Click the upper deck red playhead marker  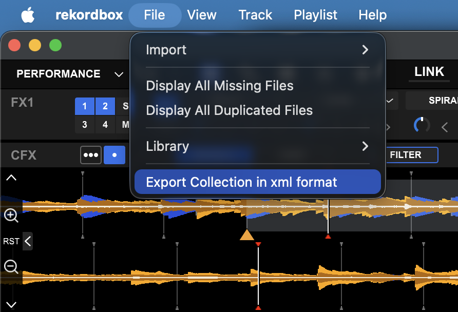328,237
